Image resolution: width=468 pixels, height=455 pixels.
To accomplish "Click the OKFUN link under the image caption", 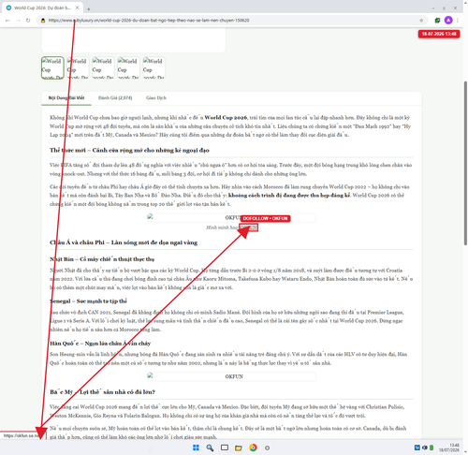I will pos(249,227).
